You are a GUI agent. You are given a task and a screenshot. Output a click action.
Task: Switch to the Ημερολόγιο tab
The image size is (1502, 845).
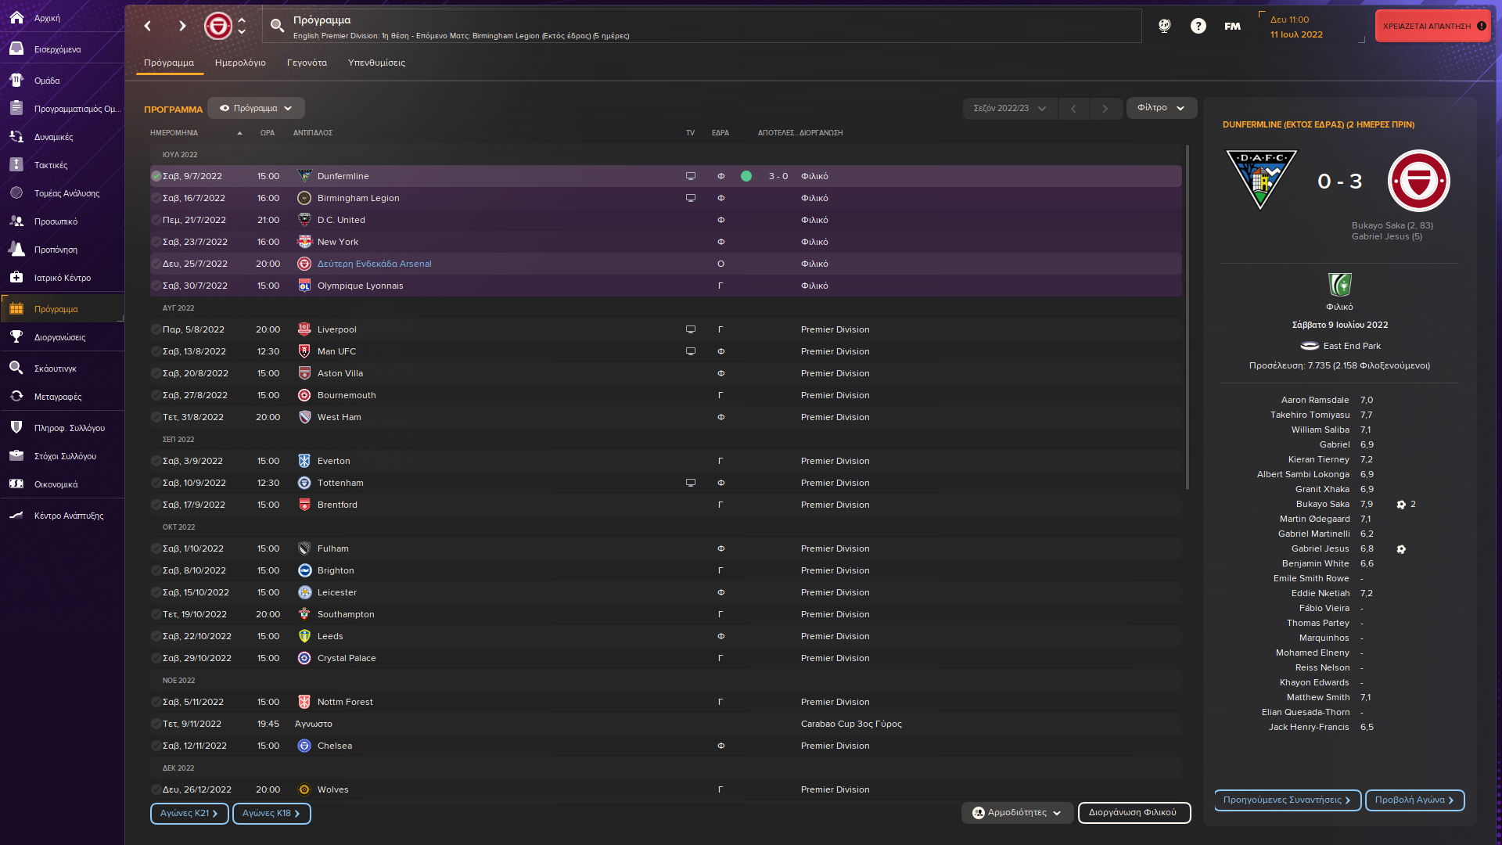[240, 63]
